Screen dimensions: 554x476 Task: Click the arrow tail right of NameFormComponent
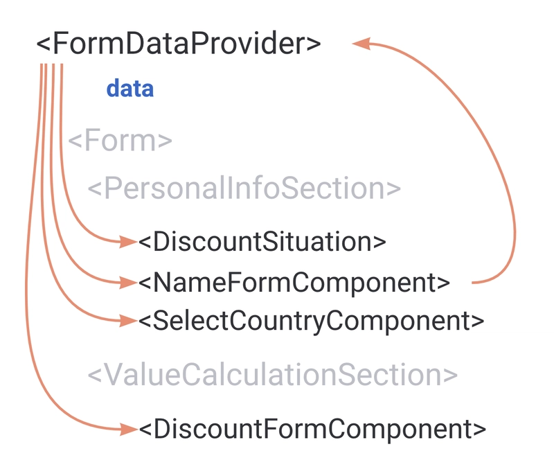click(x=478, y=282)
